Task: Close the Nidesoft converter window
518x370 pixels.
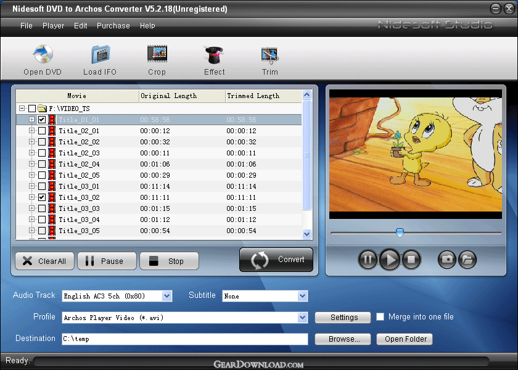Action: 509,9
